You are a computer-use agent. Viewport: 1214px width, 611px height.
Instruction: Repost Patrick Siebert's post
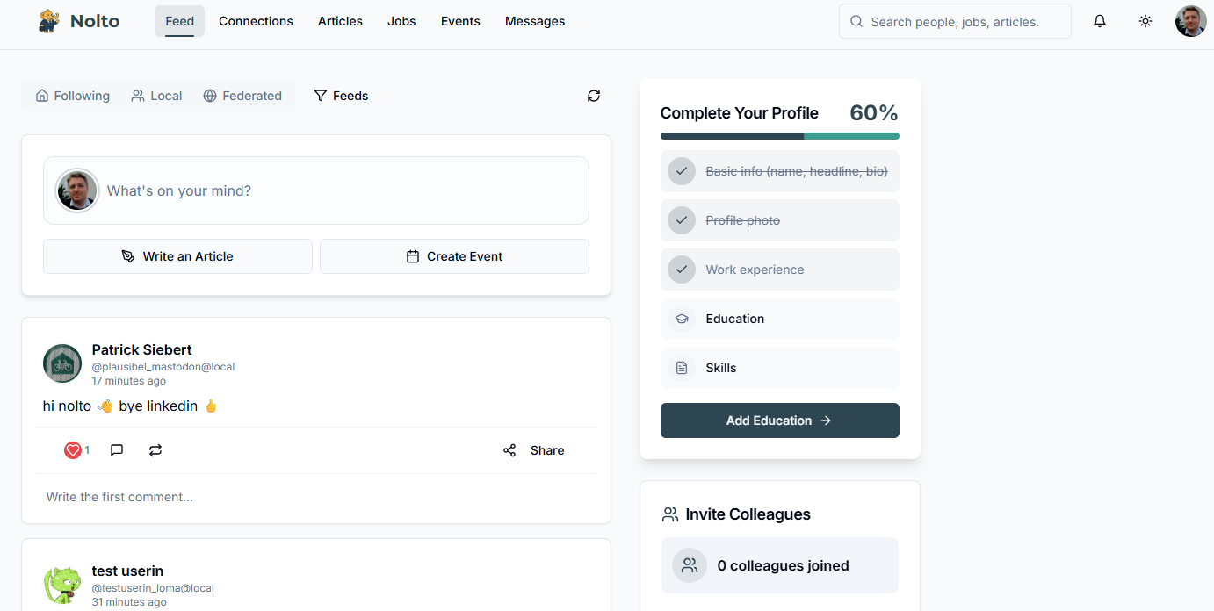point(155,450)
